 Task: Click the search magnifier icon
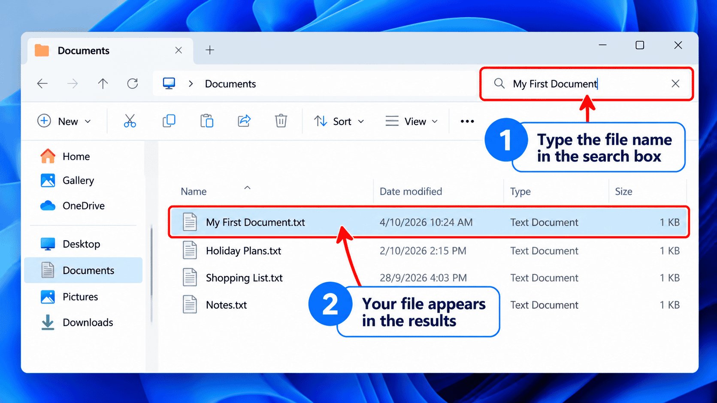point(499,84)
